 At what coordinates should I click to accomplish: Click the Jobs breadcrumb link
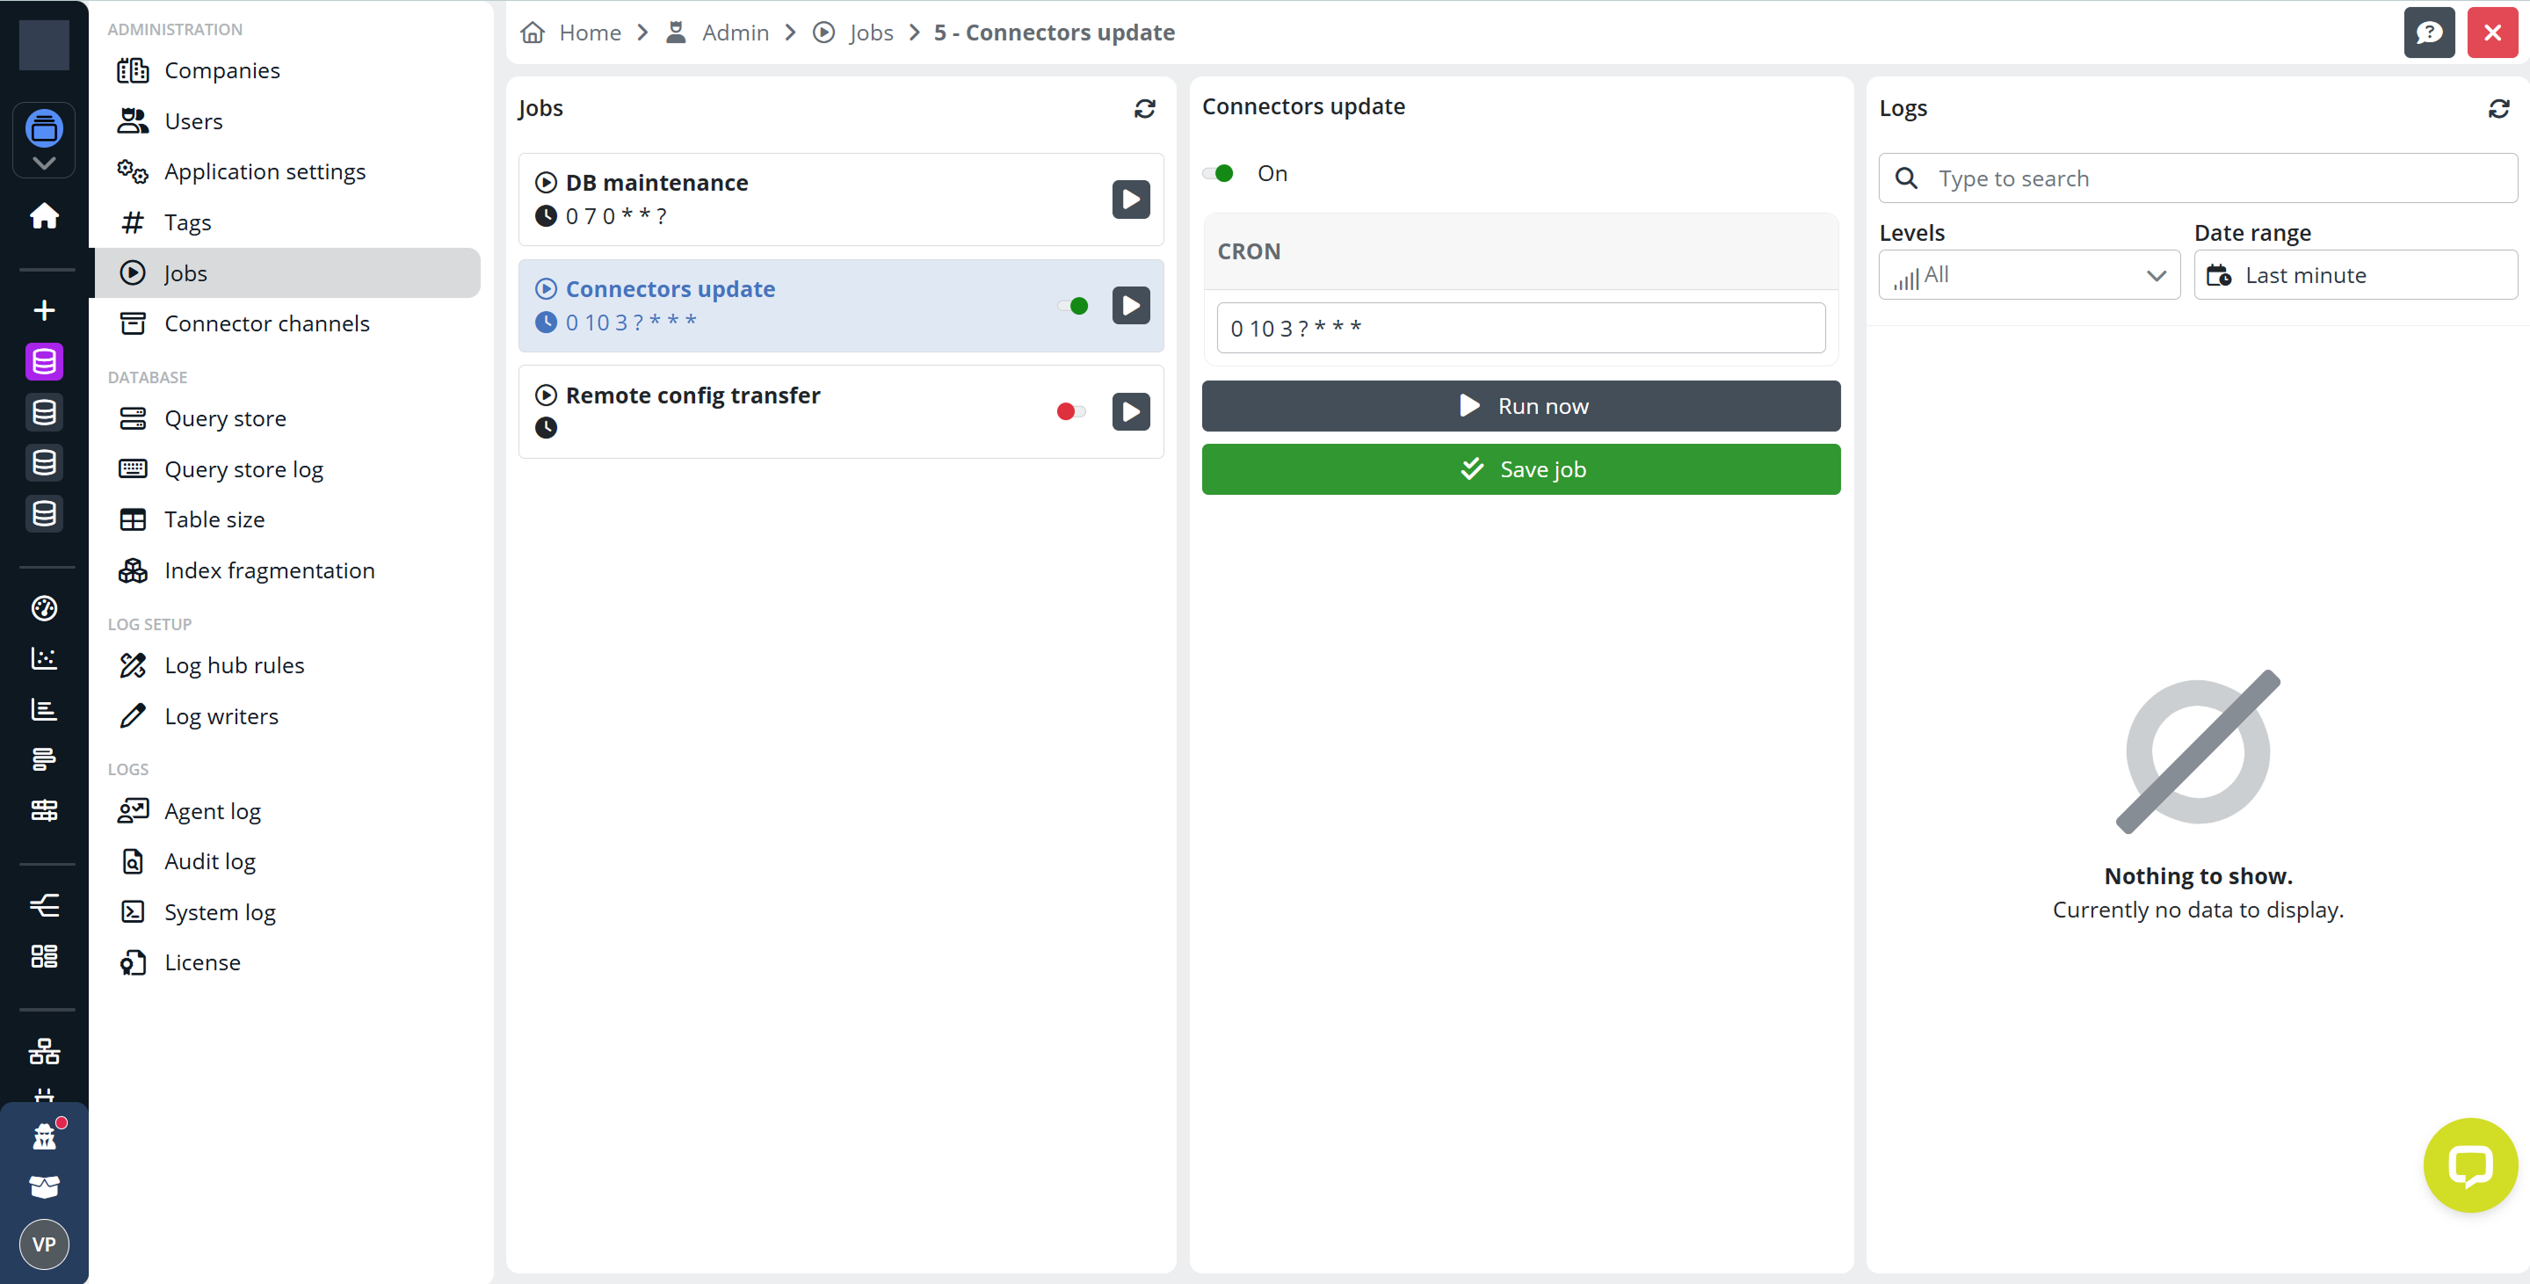(x=870, y=33)
